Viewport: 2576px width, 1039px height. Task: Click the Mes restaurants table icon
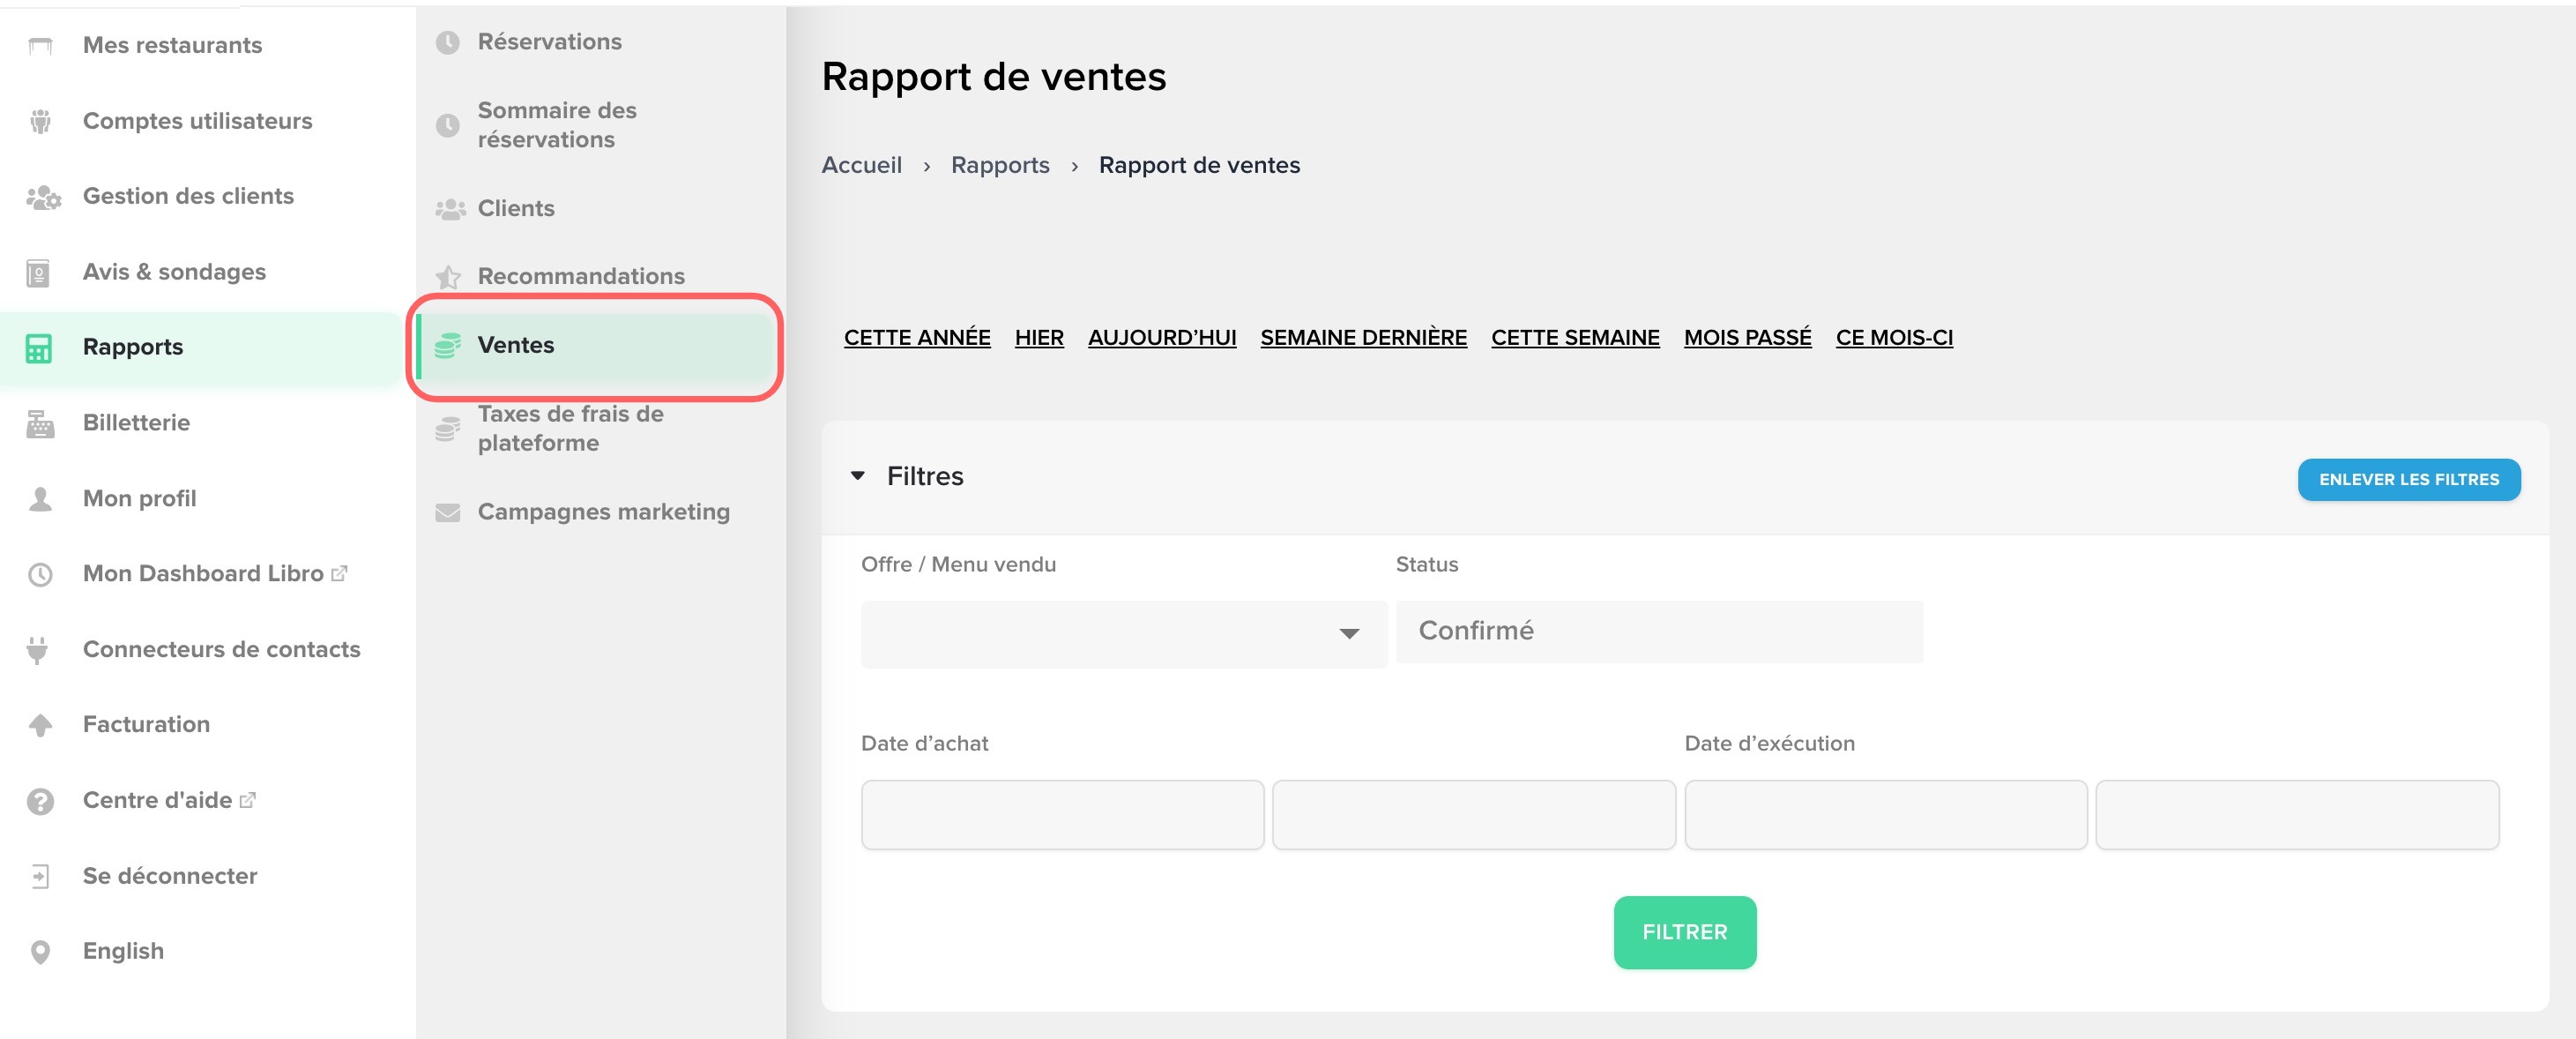pyautogui.click(x=40, y=46)
